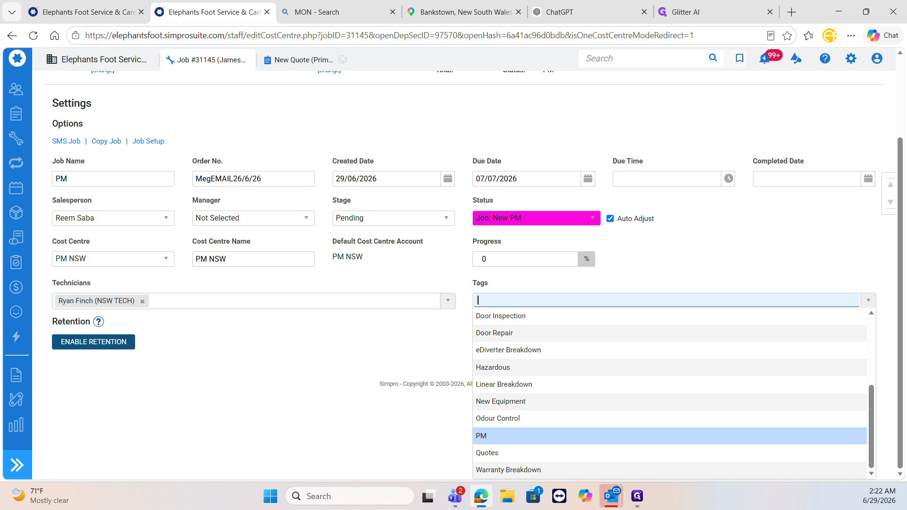Image resolution: width=907 pixels, height=510 pixels.
Task: Open the Manager dropdown
Action: (x=253, y=218)
